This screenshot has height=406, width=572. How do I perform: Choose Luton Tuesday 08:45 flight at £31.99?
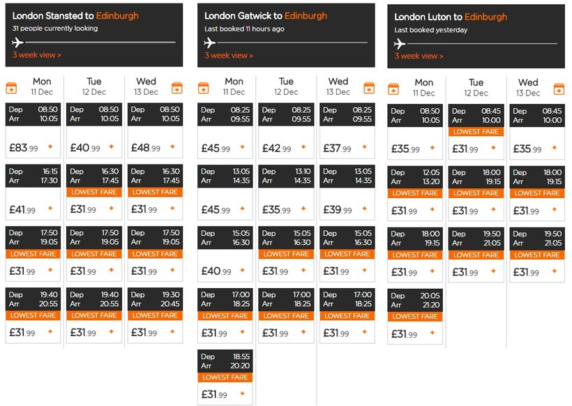(476, 132)
